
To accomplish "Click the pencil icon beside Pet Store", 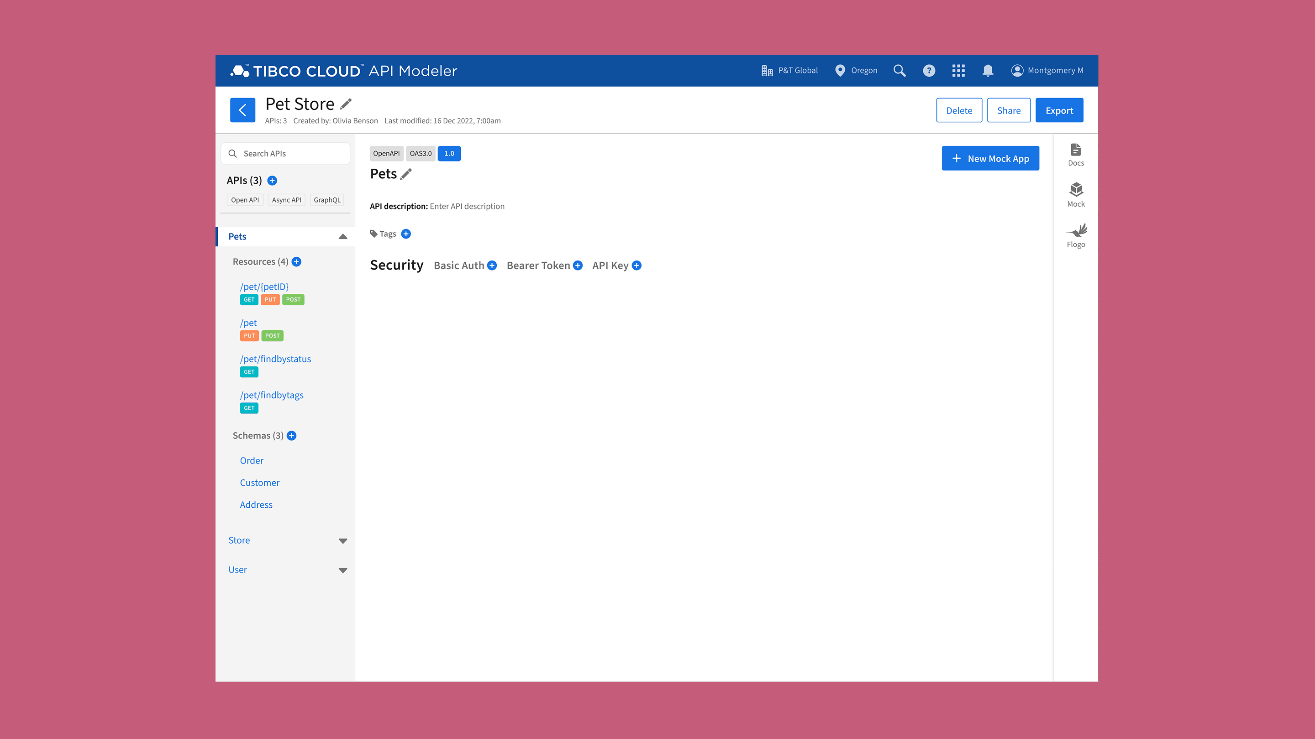I will (346, 104).
